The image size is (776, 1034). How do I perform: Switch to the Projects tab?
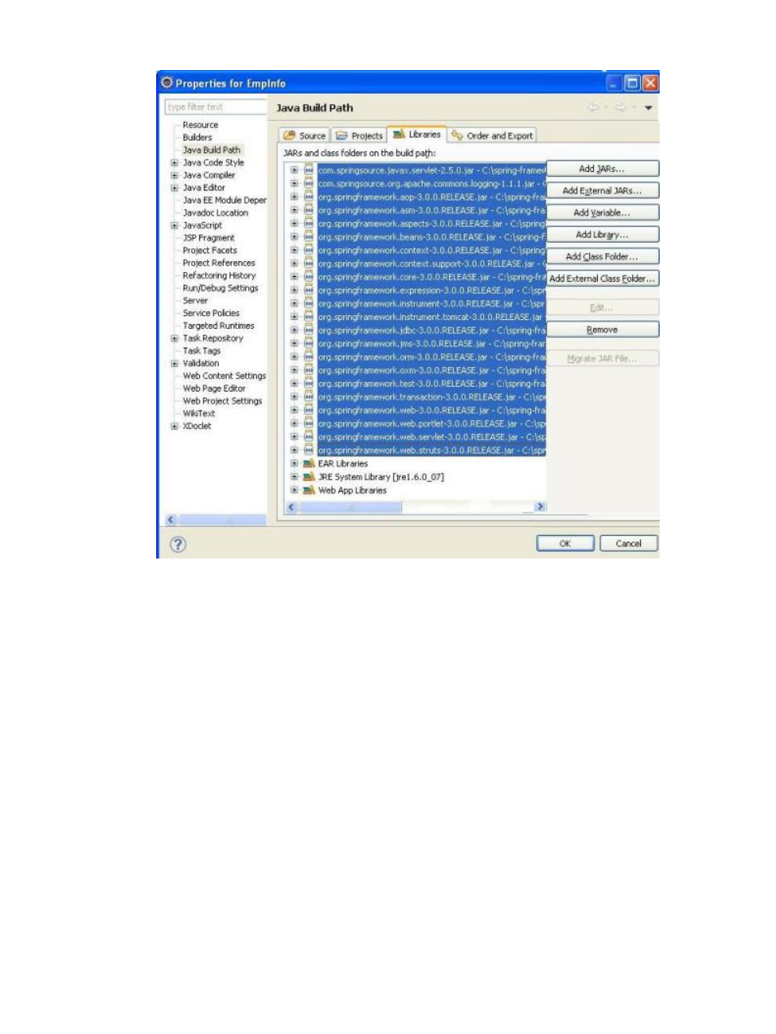point(358,136)
